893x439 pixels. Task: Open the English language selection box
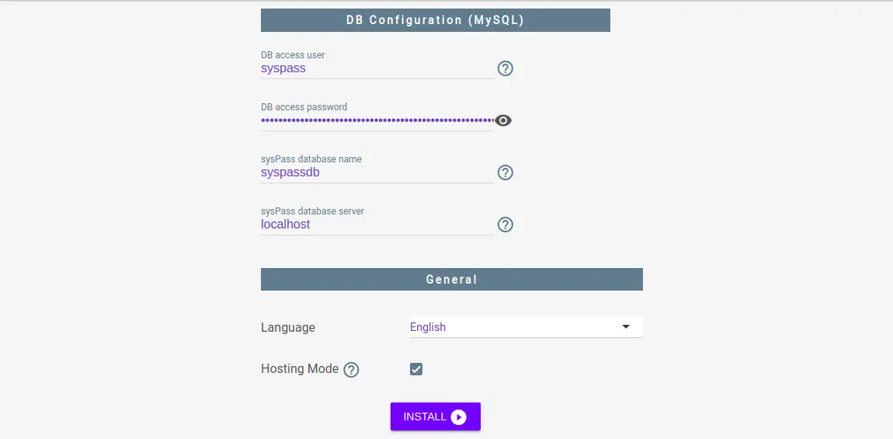pyautogui.click(x=526, y=327)
